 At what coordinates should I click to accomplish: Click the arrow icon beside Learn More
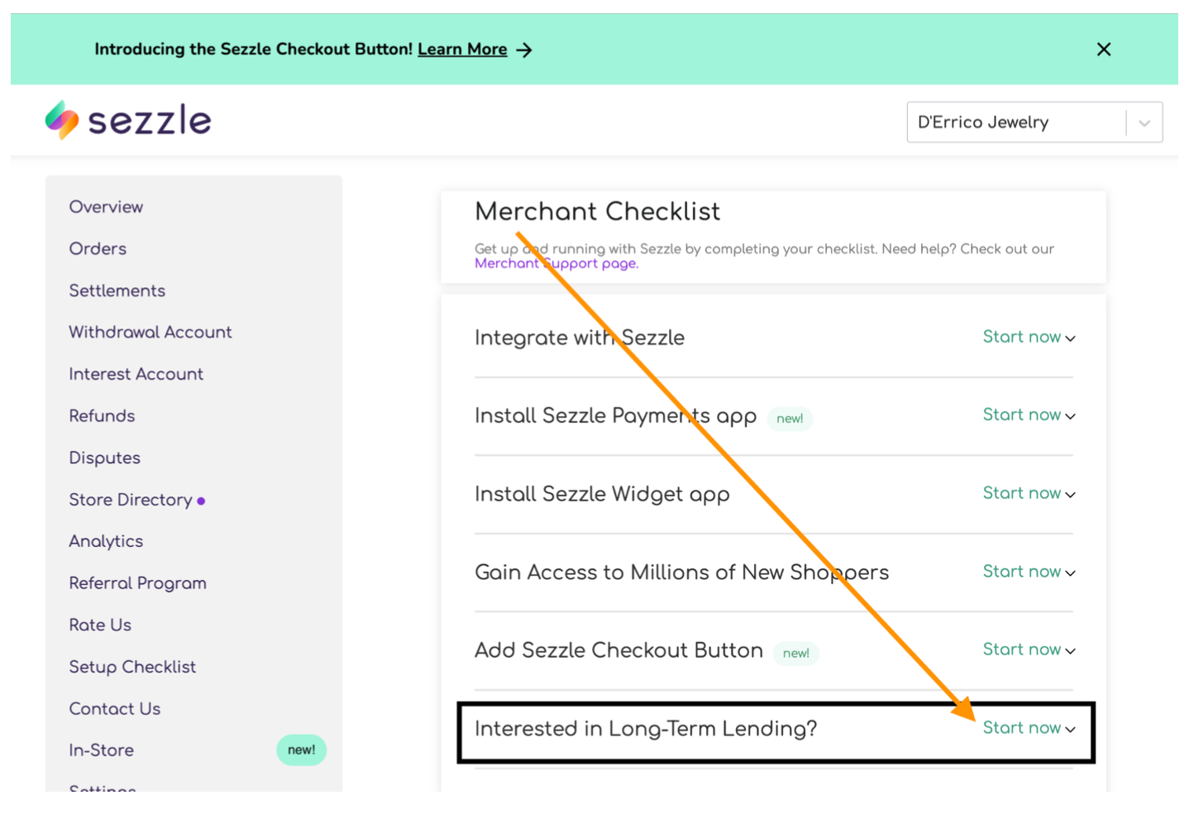click(524, 50)
